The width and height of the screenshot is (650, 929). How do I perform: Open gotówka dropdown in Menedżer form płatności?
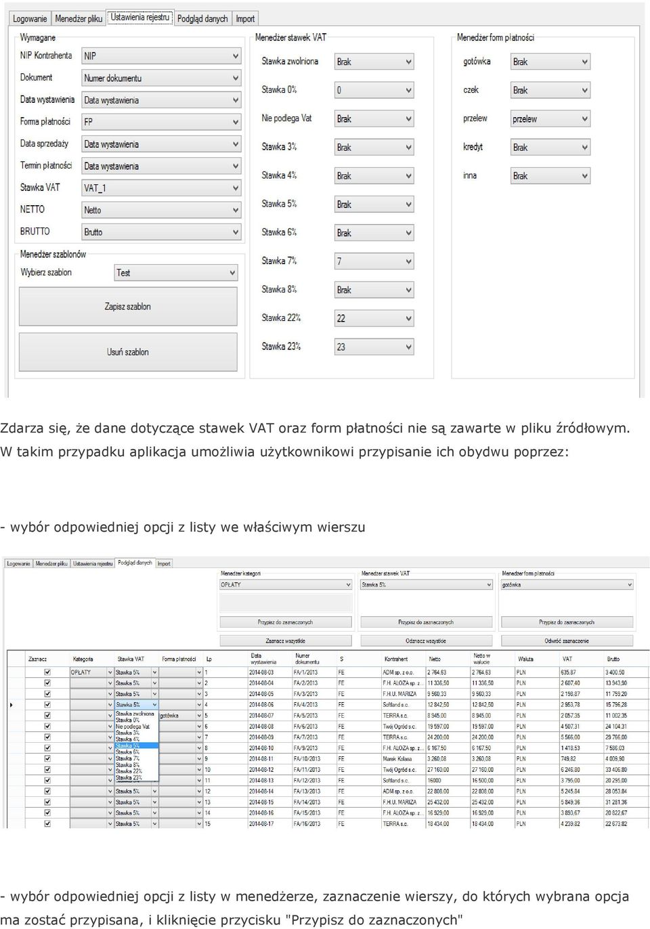(x=567, y=585)
